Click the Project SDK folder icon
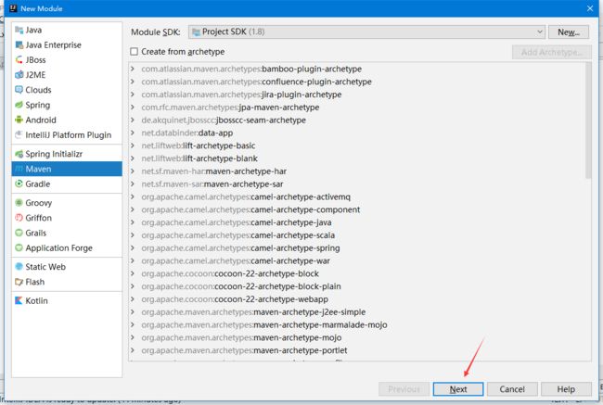 [x=196, y=32]
